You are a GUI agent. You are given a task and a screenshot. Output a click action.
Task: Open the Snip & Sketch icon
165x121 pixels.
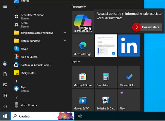pyautogui.click(x=16, y=57)
